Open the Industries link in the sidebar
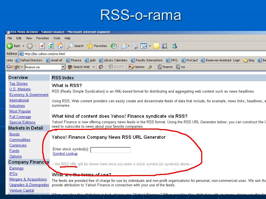Image resolution: width=266 pixels, height=199 pixels. (x=17, y=106)
